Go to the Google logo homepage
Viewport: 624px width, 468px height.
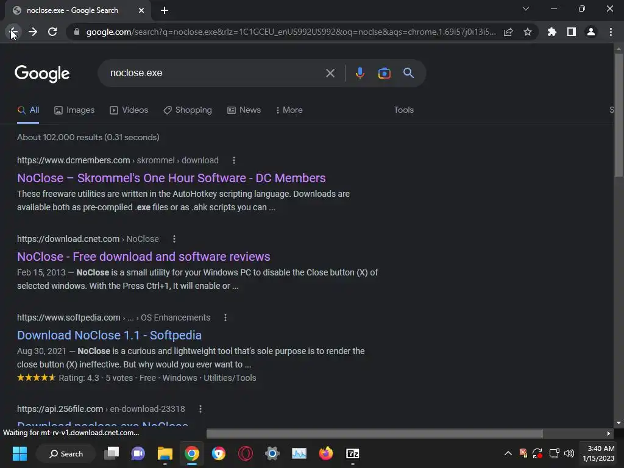tap(42, 74)
